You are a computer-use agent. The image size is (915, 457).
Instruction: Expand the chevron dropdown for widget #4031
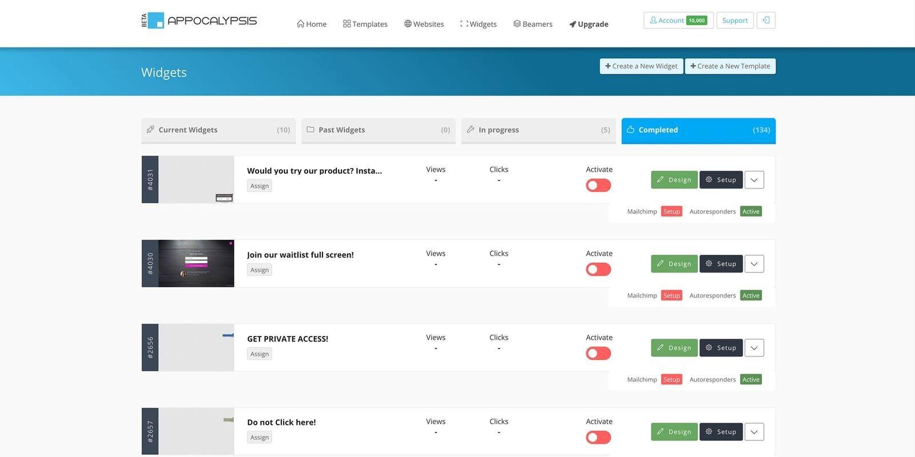tap(754, 180)
